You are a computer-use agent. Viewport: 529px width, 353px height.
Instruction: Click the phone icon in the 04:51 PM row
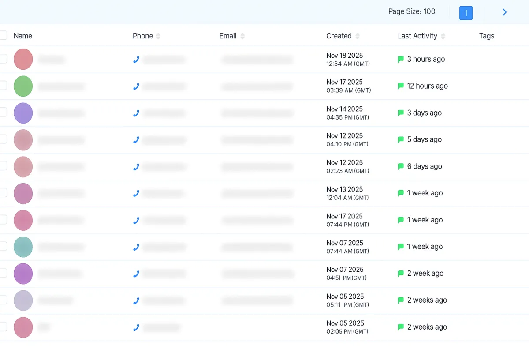(x=136, y=274)
